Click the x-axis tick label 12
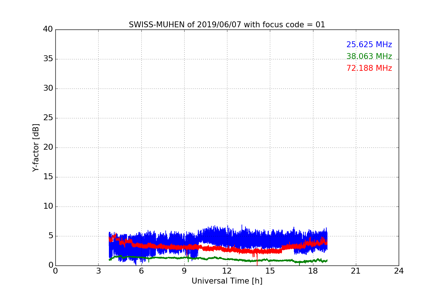The width and height of the screenshot is (443, 295). tap(227, 271)
